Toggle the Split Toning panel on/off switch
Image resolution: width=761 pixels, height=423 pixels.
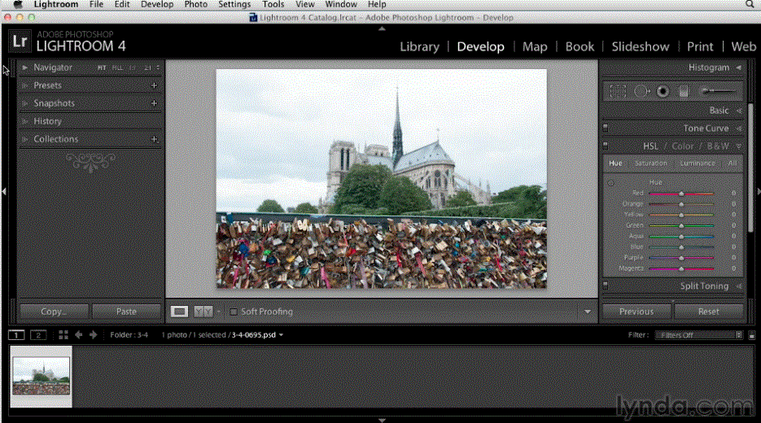(606, 286)
